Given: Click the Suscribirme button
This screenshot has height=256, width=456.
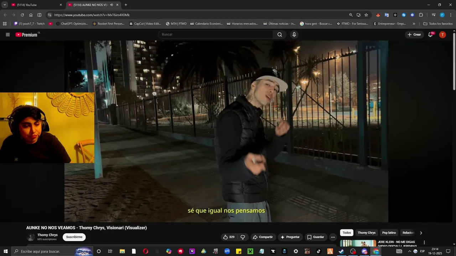Looking at the screenshot, I should 74,237.
